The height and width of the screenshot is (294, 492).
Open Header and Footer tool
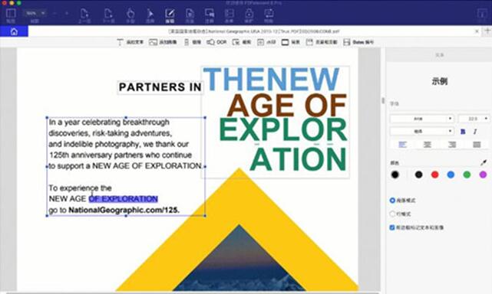322,42
